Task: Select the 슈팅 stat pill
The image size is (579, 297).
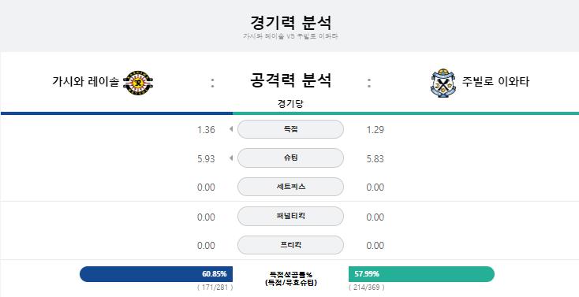Action: 290,158
